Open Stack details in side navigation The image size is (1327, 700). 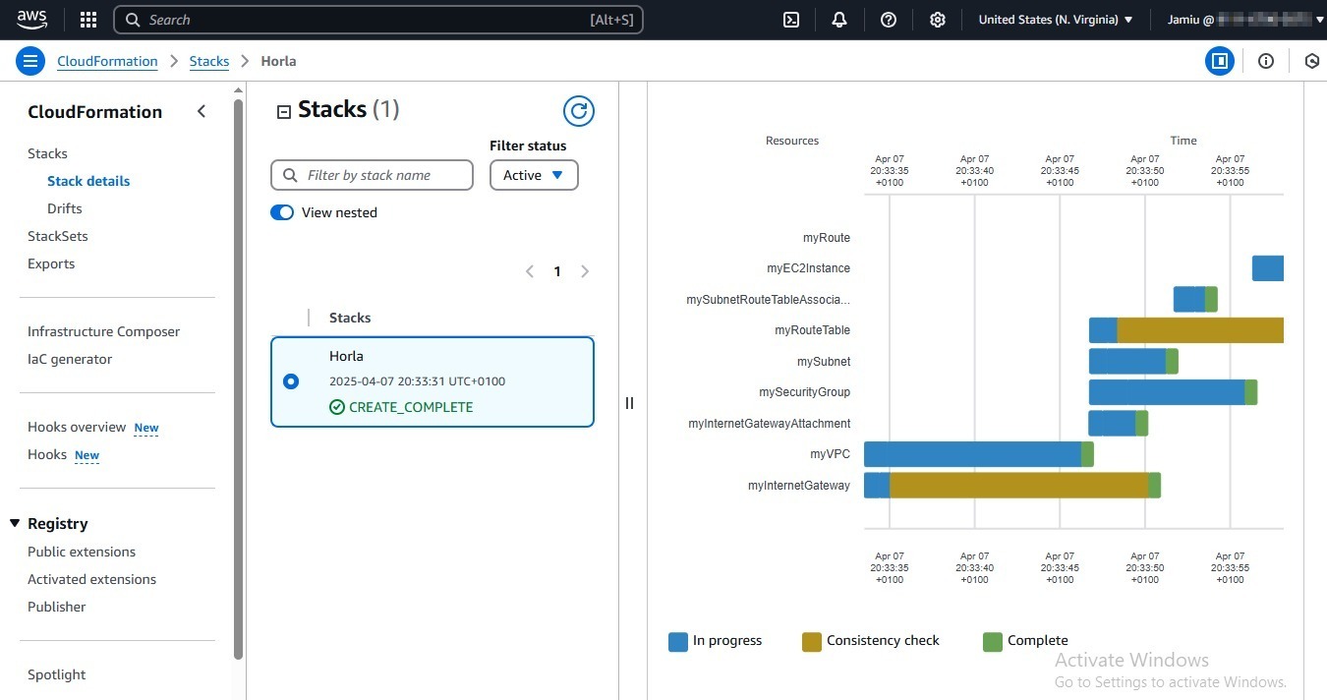tap(88, 181)
